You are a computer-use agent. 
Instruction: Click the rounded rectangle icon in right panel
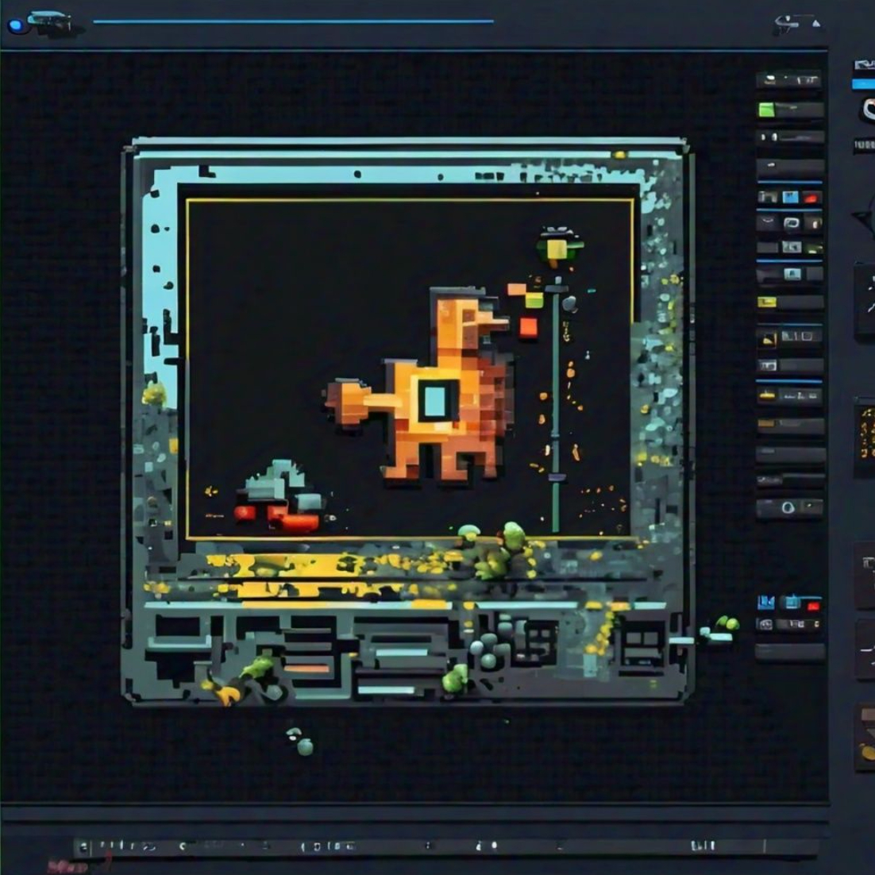pos(792,223)
